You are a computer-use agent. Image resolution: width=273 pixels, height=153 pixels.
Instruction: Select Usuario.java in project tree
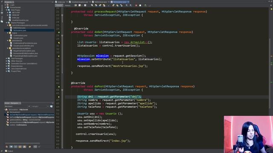tap(18, 38)
